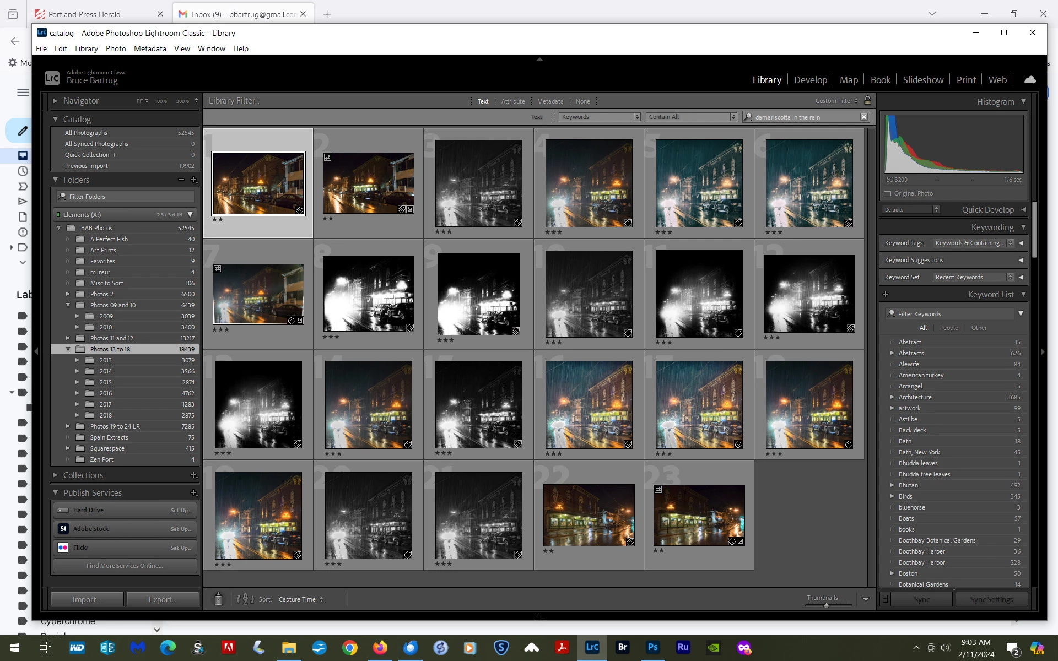This screenshot has height=661, width=1058.
Task: Expand the Navigator panel
Action: pyautogui.click(x=55, y=101)
